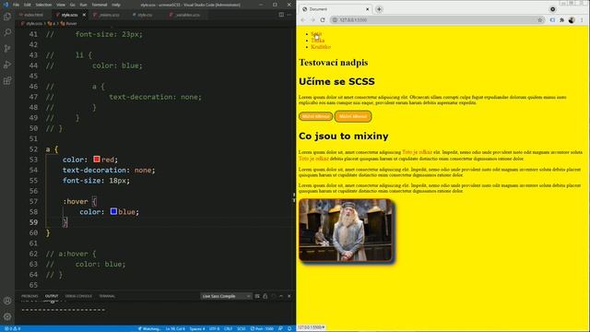The width and height of the screenshot is (590, 332).
Task: Open the Manage gear menu
Action: pyautogui.click(x=7, y=316)
